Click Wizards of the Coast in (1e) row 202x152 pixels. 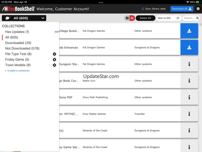95,130
